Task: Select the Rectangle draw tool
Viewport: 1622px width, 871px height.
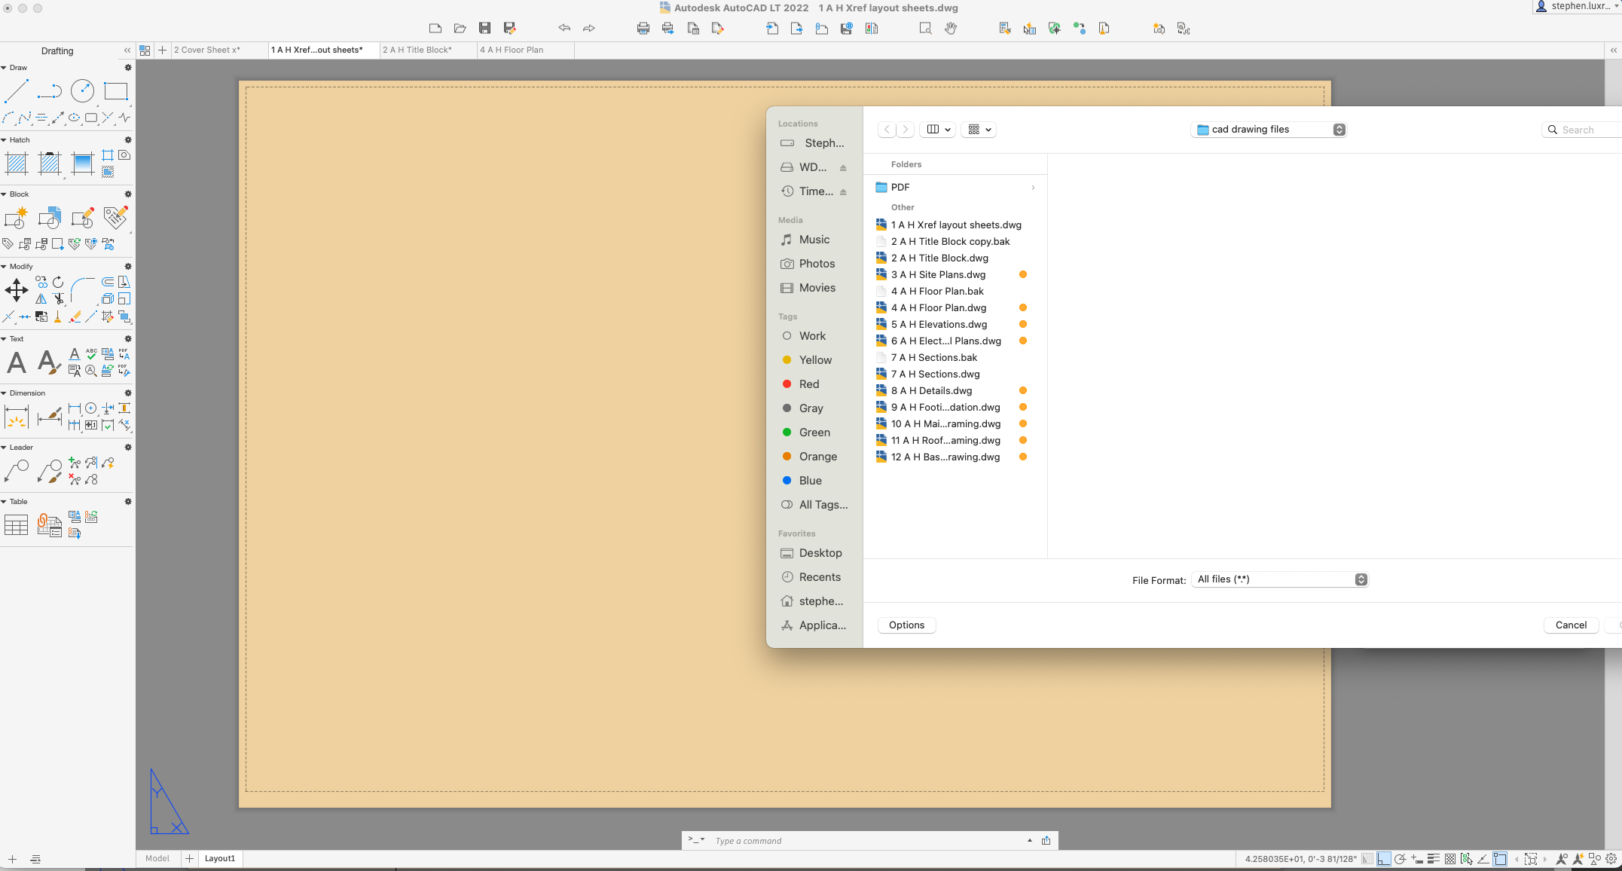Action: (115, 91)
